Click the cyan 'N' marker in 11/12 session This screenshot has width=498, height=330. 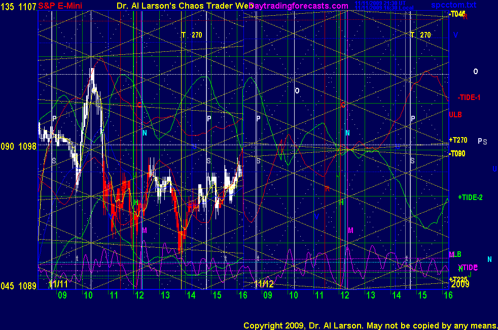[347, 133]
